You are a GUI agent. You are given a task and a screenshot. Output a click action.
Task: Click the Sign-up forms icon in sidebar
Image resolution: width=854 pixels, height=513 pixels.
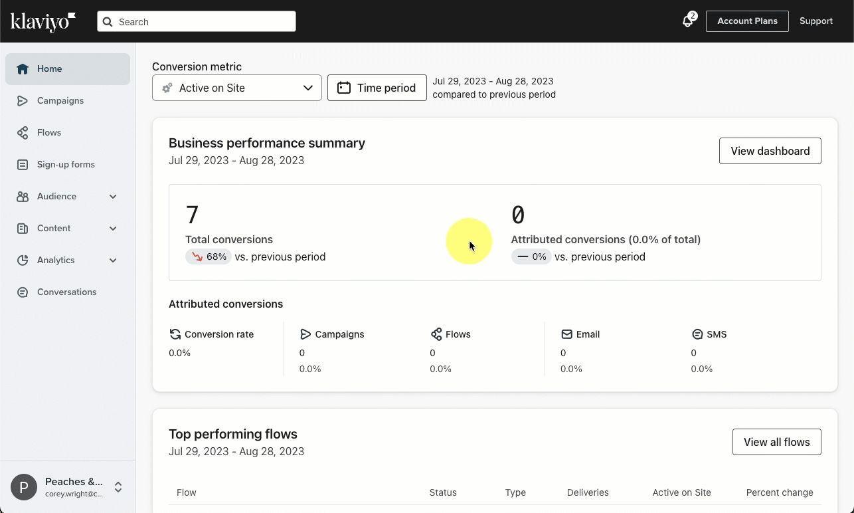click(23, 165)
